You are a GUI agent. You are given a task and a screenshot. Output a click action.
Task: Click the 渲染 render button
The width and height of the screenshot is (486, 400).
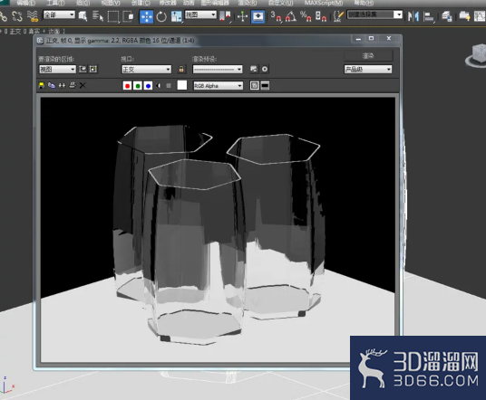tap(368, 56)
